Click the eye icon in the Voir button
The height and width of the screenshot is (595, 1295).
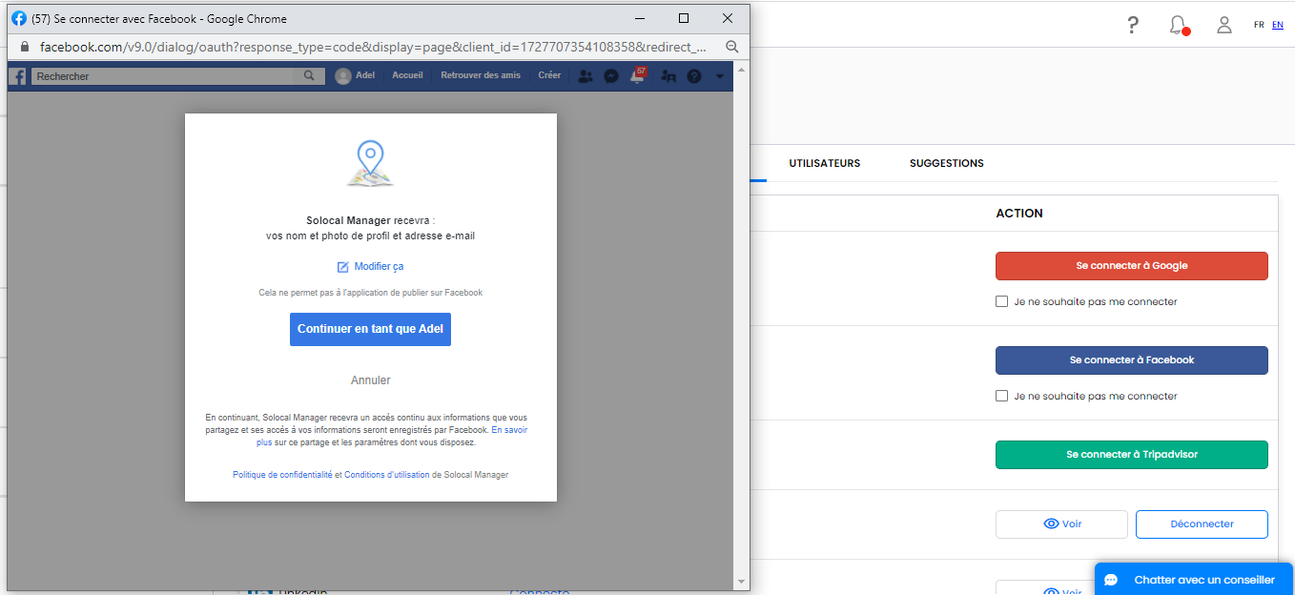[1052, 523]
